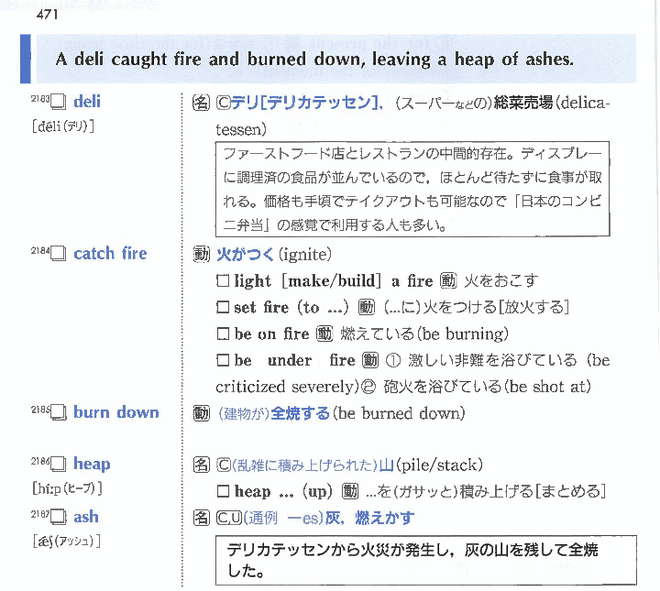
Task: Check the box next to entry 2183 deli
Action: pyautogui.click(x=60, y=104)
